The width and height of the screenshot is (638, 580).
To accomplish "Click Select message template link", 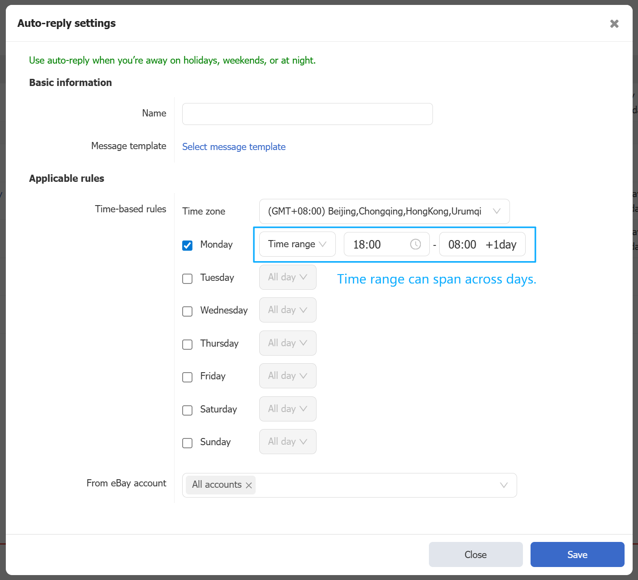I will click(x=234, y=147).
